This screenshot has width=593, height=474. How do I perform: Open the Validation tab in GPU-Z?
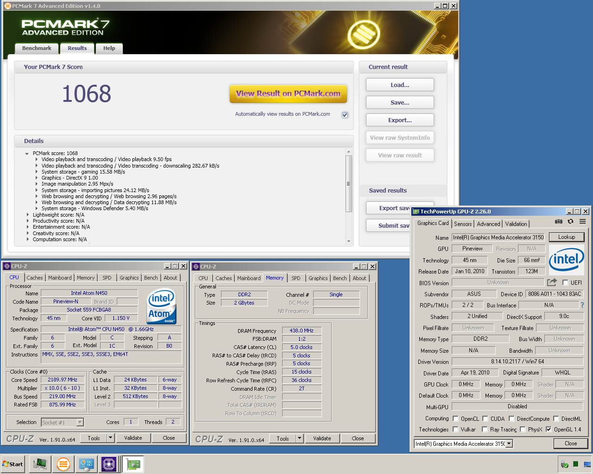click(516, 224)
